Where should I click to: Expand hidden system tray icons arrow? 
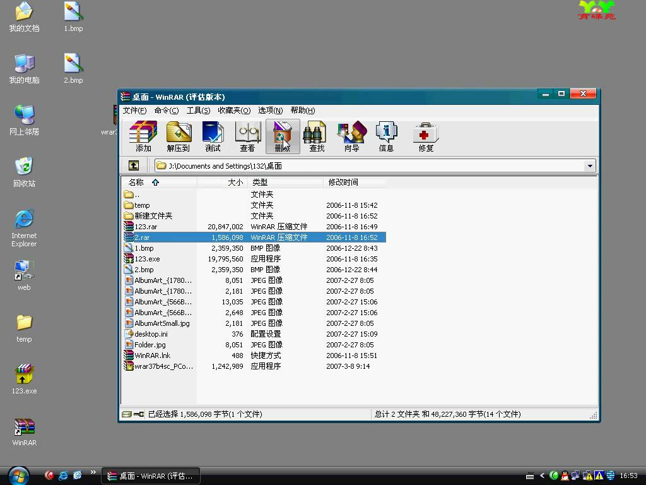pos(542,476)
